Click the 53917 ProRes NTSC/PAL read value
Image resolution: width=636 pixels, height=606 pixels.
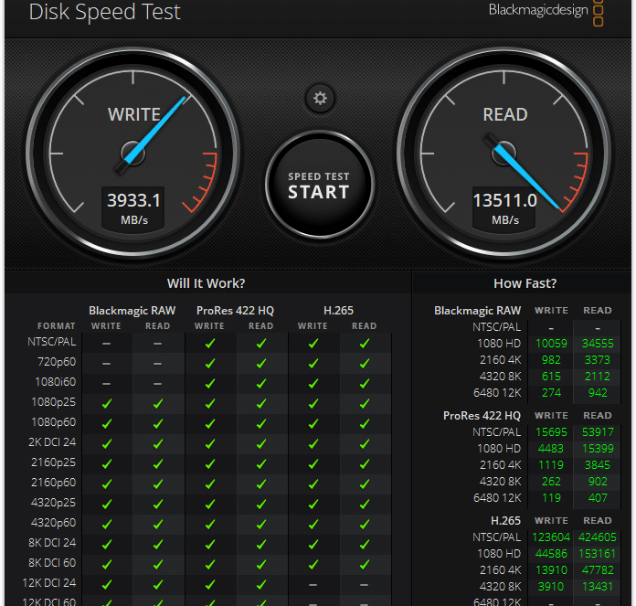(x=598, y=432)
